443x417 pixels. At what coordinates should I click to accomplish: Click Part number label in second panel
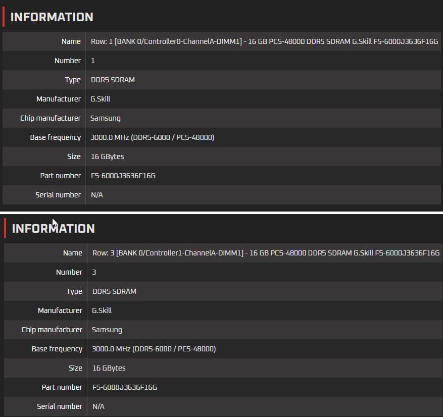point(62,387)
